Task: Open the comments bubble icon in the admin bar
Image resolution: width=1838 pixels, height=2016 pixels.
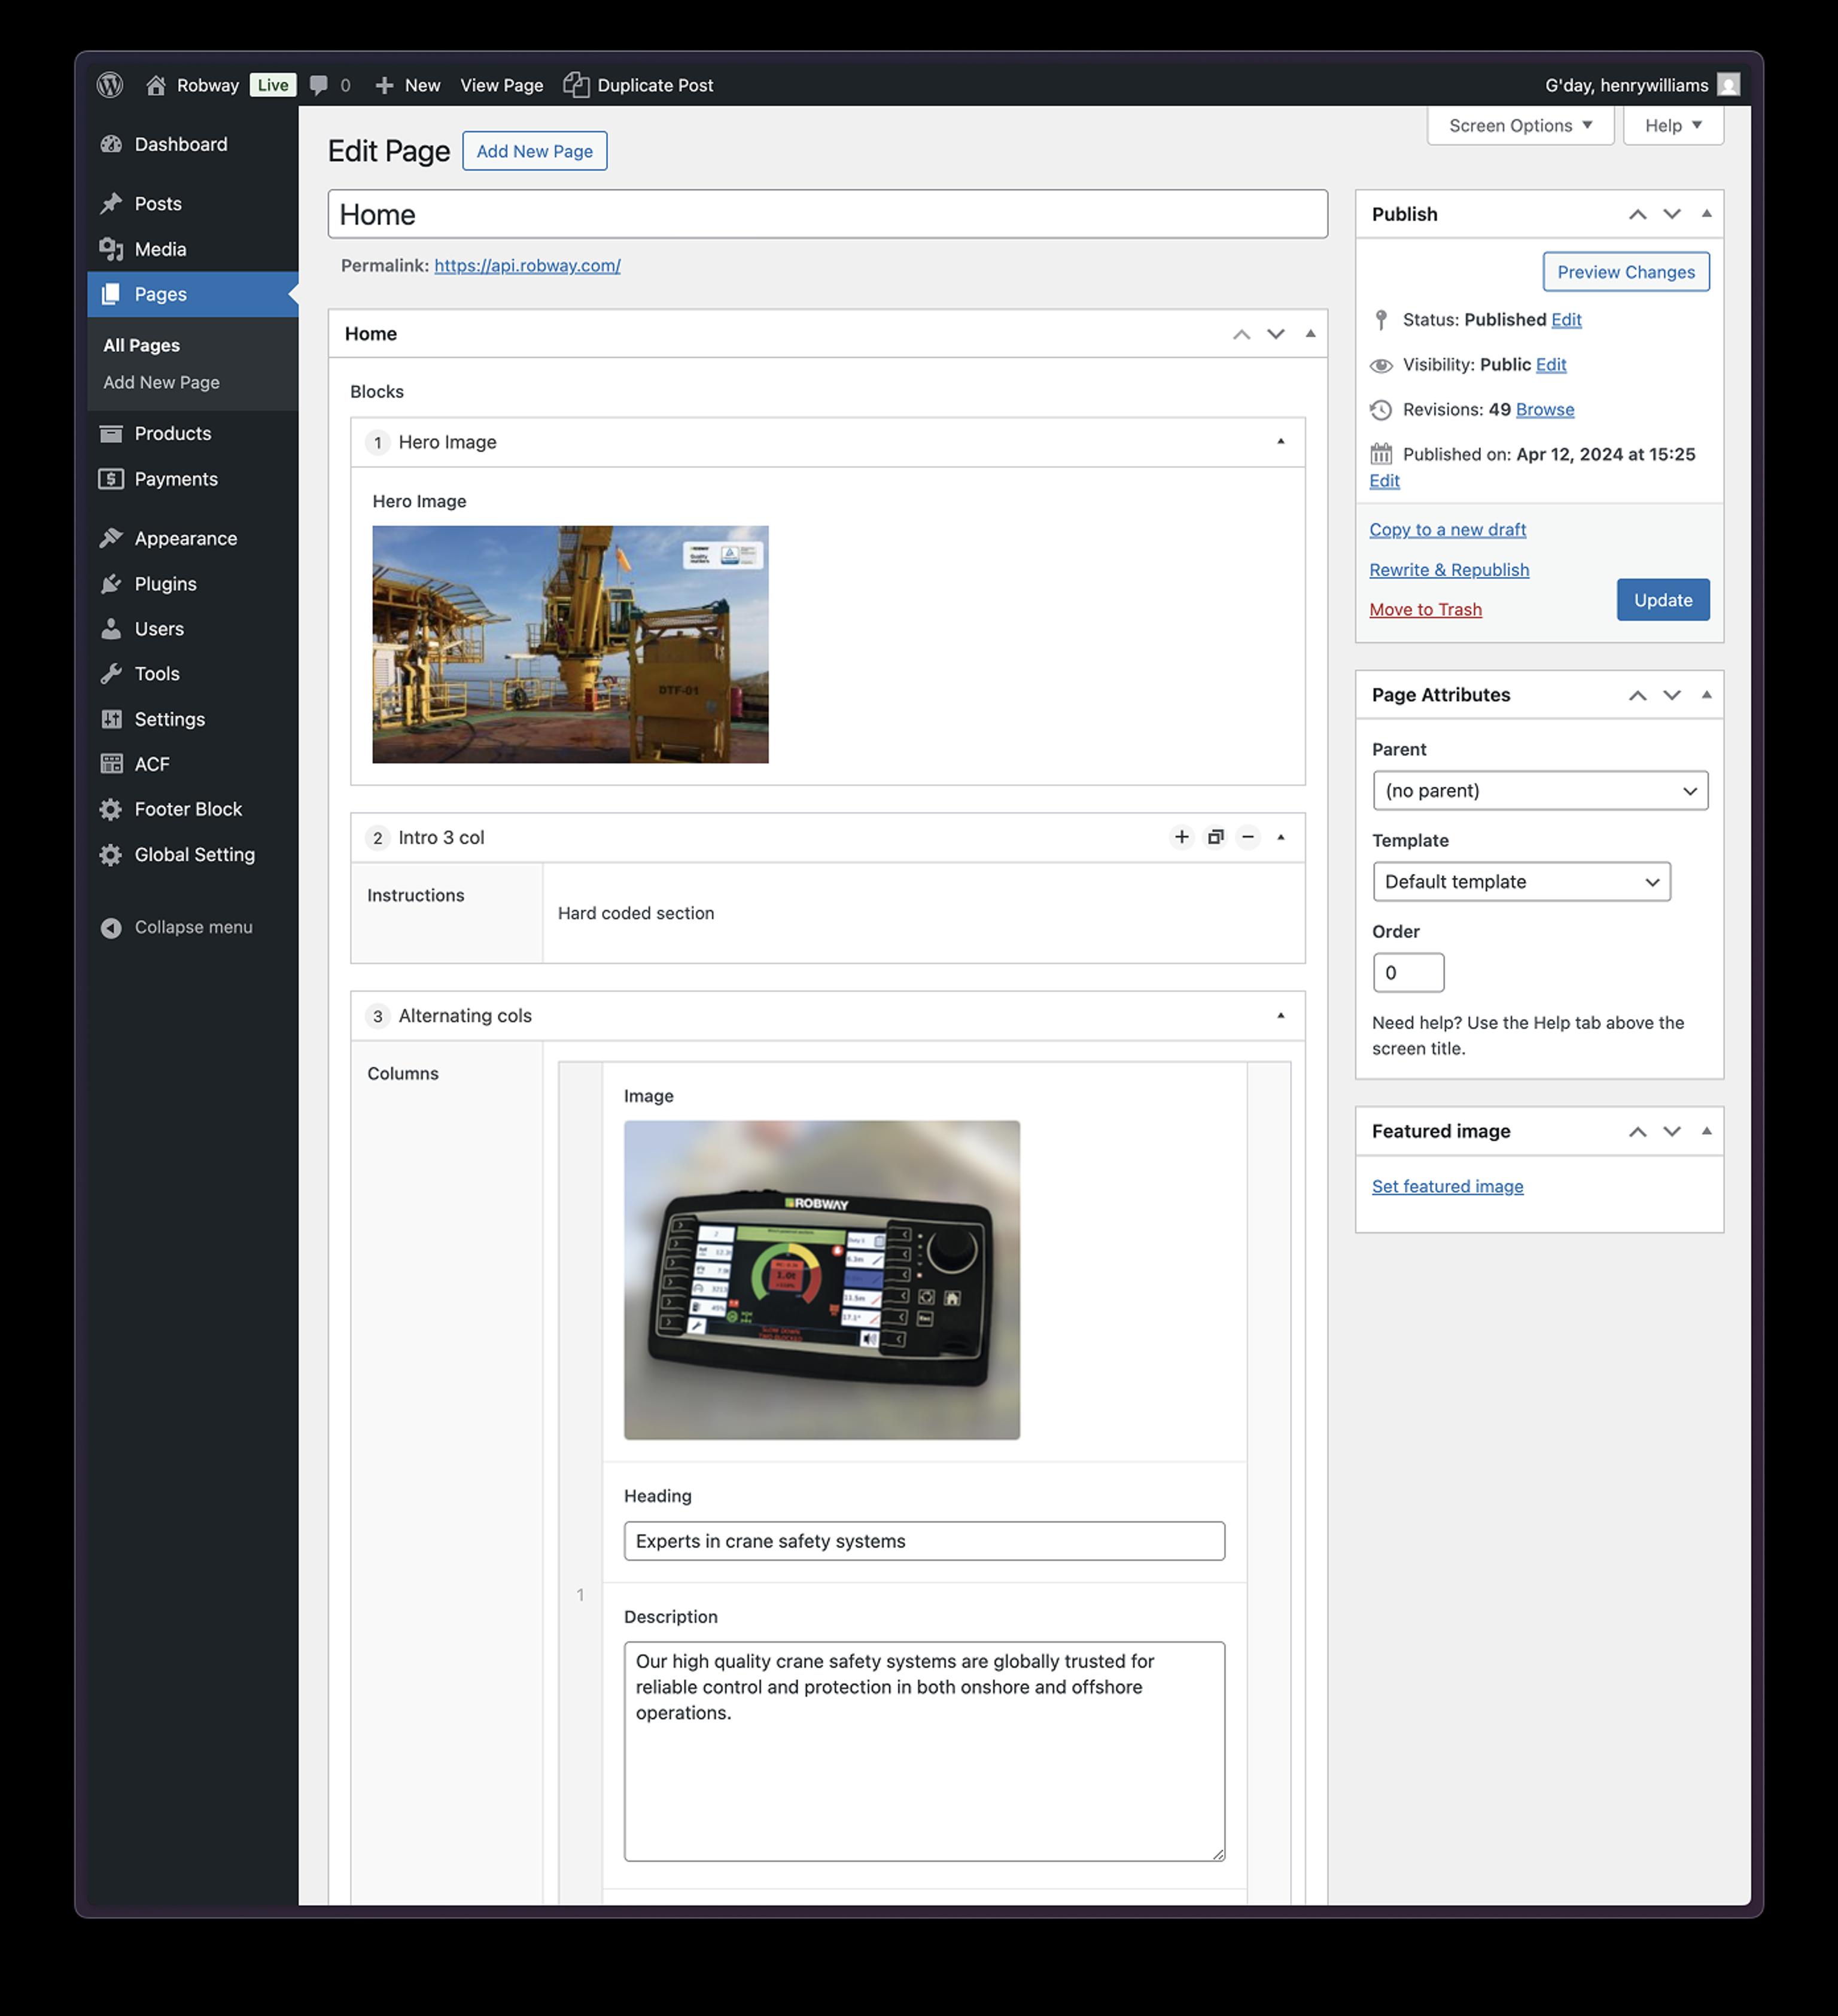Action: coord(319,85)
